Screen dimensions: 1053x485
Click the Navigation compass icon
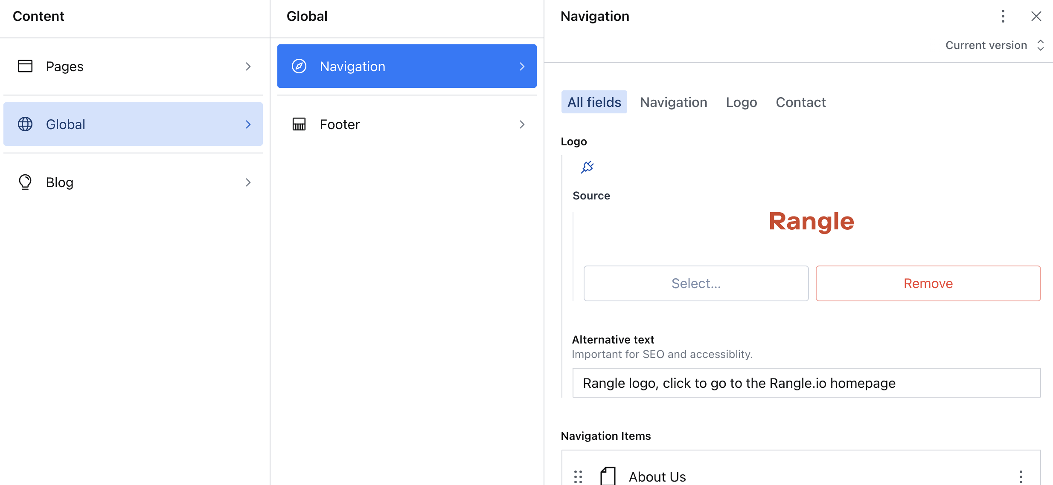tap(299, 66)
